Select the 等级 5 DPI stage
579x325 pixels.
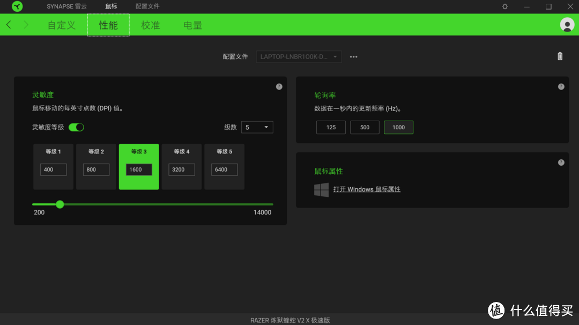point(225,167)
